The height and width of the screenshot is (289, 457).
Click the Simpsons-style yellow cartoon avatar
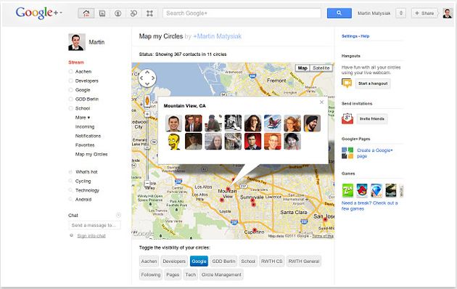click(x=173, y=142)
